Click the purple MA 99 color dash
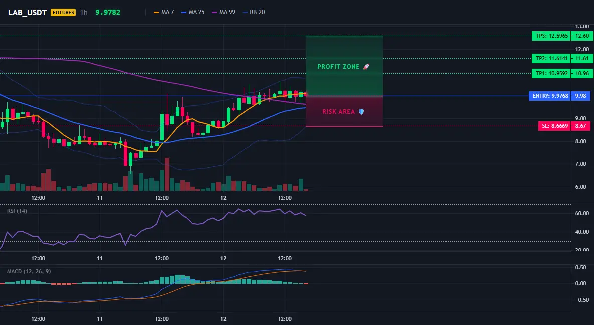 pyautogui.click(x=214, y=12)
